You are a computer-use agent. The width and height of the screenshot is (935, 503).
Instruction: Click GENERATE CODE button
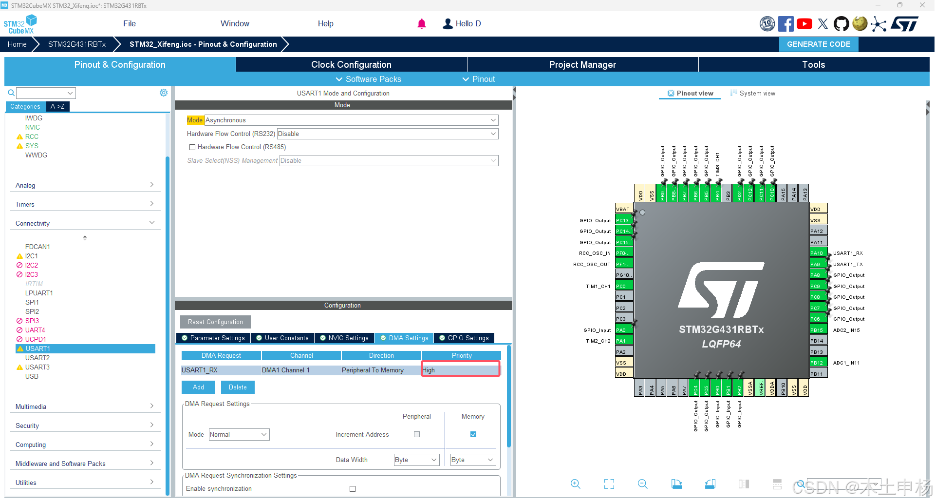(819, 44)
